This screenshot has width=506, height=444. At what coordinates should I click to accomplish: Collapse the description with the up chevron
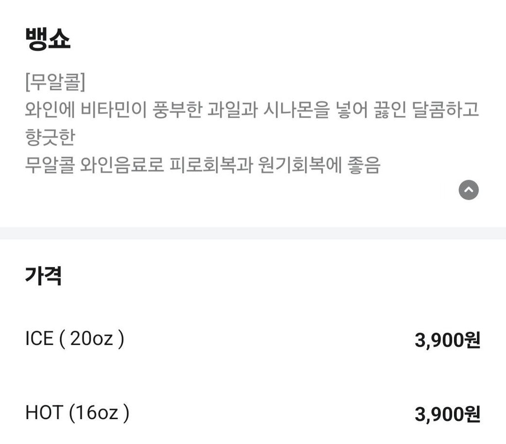(x=469, y=190)
